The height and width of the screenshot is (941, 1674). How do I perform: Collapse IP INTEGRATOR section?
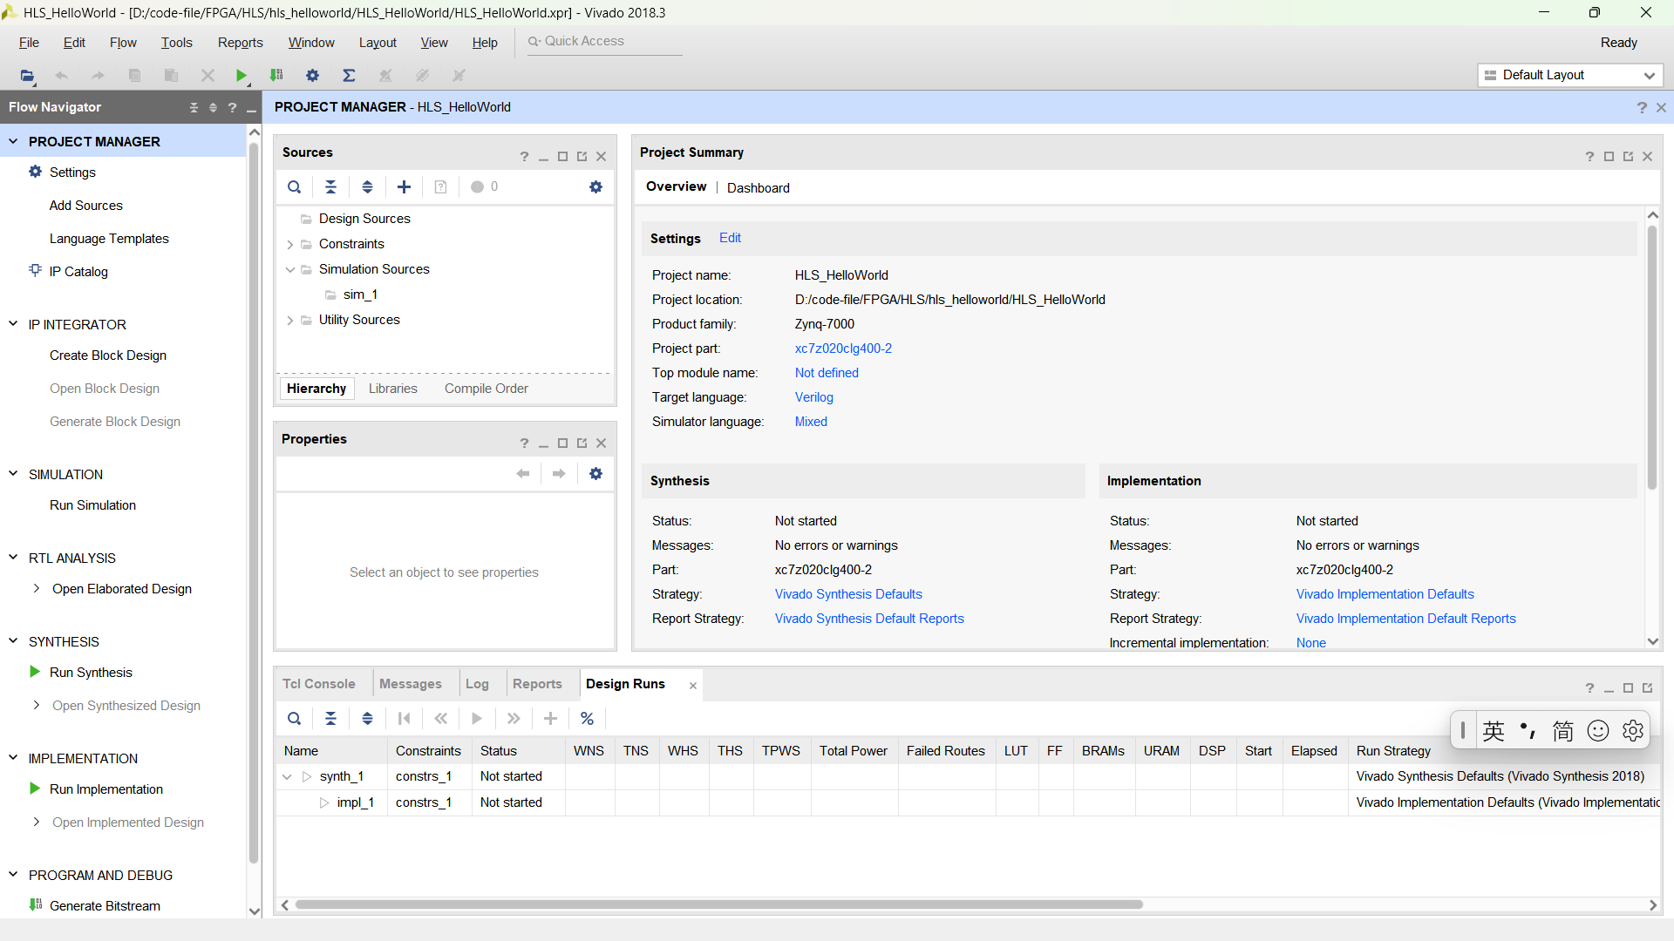13,324
